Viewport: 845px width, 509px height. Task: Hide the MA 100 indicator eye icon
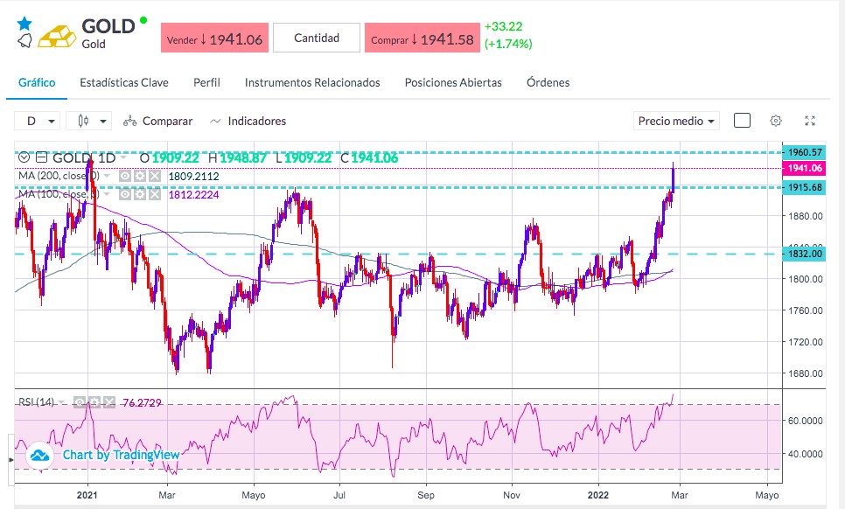point(125,194)
